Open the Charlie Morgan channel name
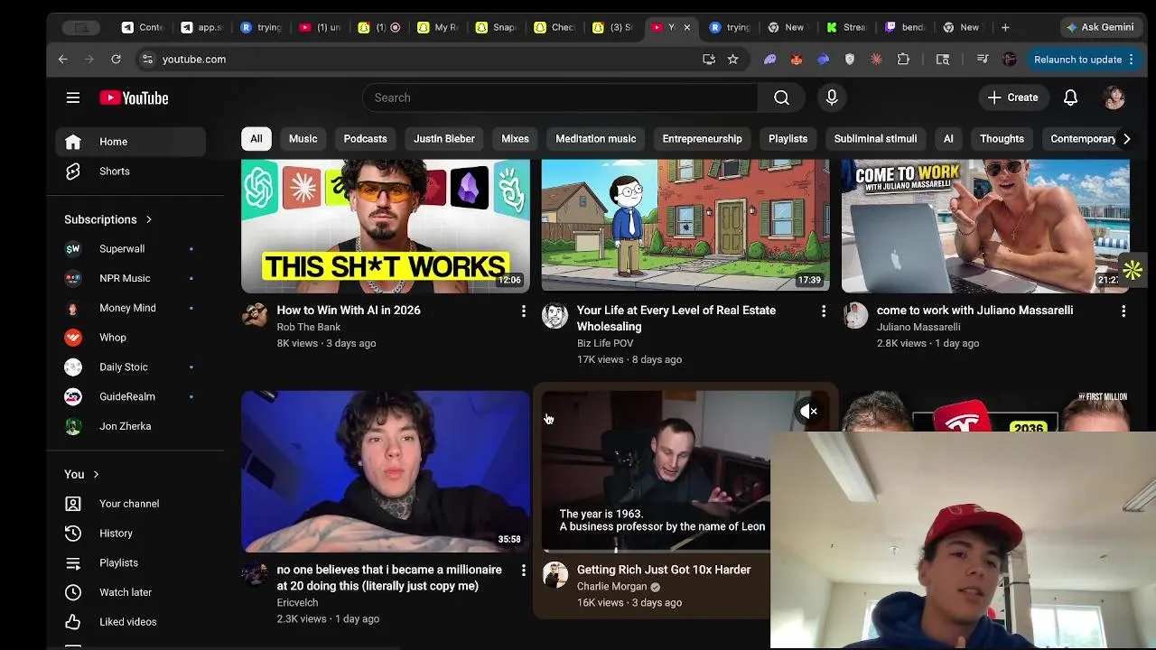Image resolution: width=1156 pixels, height=650 pixels. pyautogui.click(x=612, y=587)
